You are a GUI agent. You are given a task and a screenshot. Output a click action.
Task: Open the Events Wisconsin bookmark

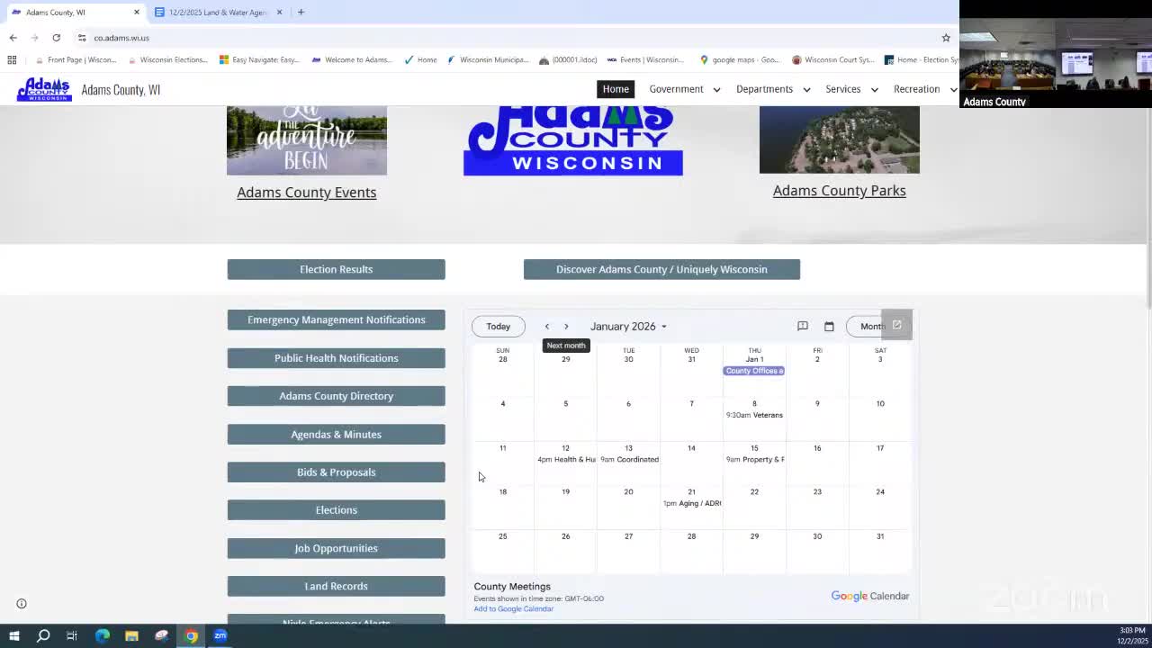(645, 59)
